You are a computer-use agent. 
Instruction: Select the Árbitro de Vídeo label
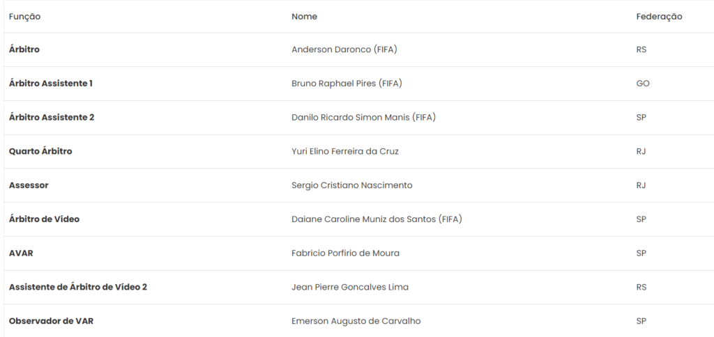[x=44, y=219]
